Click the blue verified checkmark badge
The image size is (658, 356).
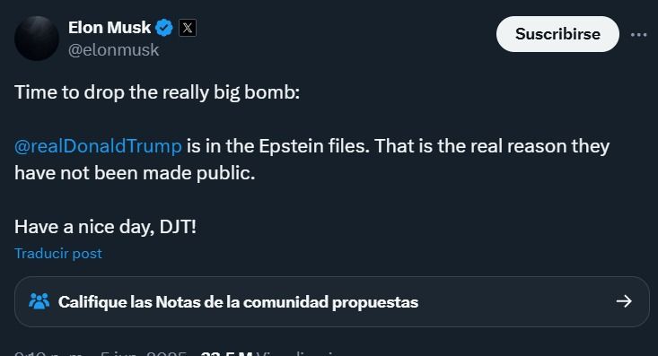164,28
